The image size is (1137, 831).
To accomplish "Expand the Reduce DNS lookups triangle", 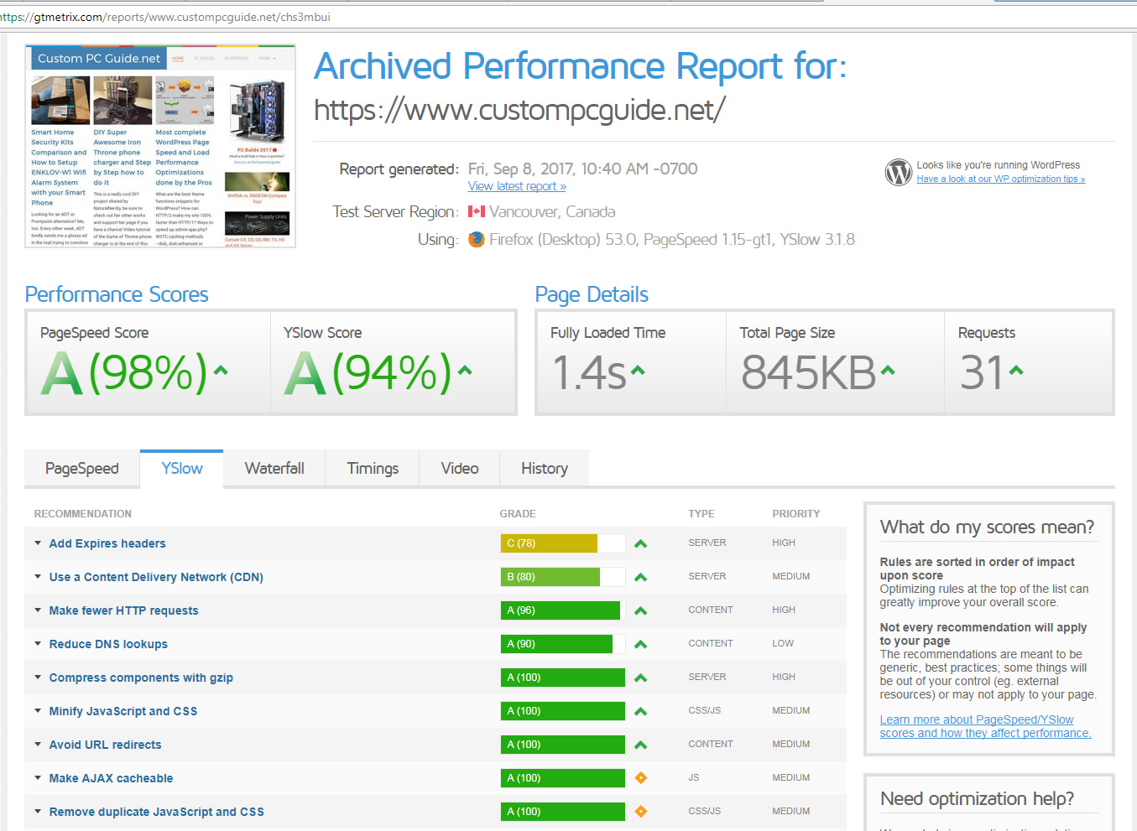I will click(x=38, y=644).
